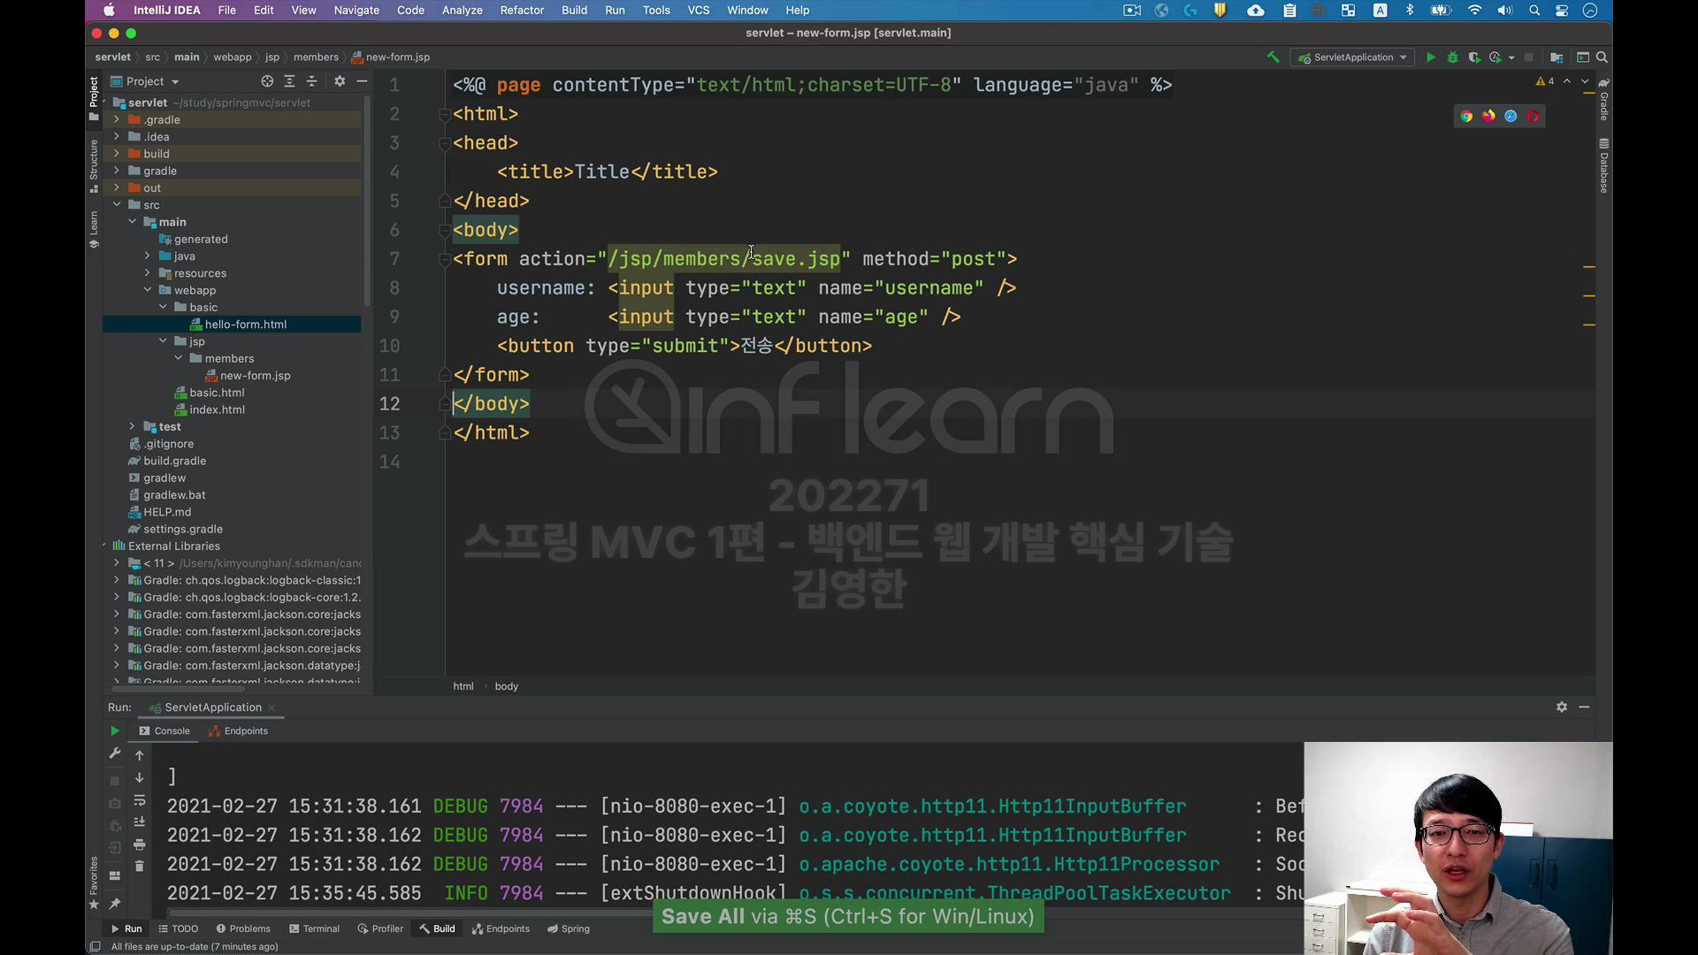Open the VCS menu
This screenshot has width=1698, height=955.
pos(699,11)
